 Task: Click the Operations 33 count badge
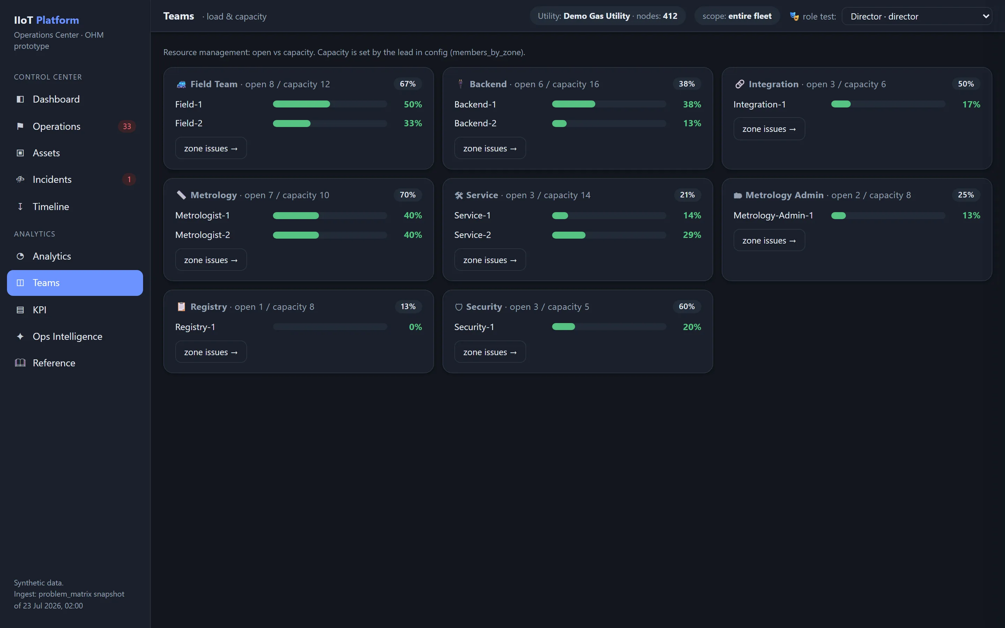[x=127, y=126]
